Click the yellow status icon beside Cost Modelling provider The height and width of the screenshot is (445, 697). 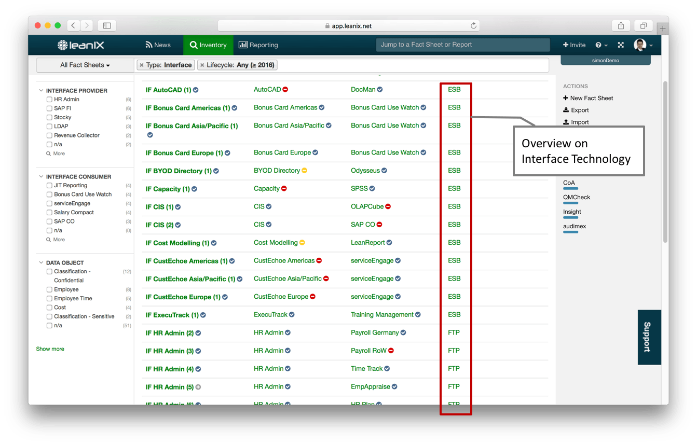pos(302,243)
